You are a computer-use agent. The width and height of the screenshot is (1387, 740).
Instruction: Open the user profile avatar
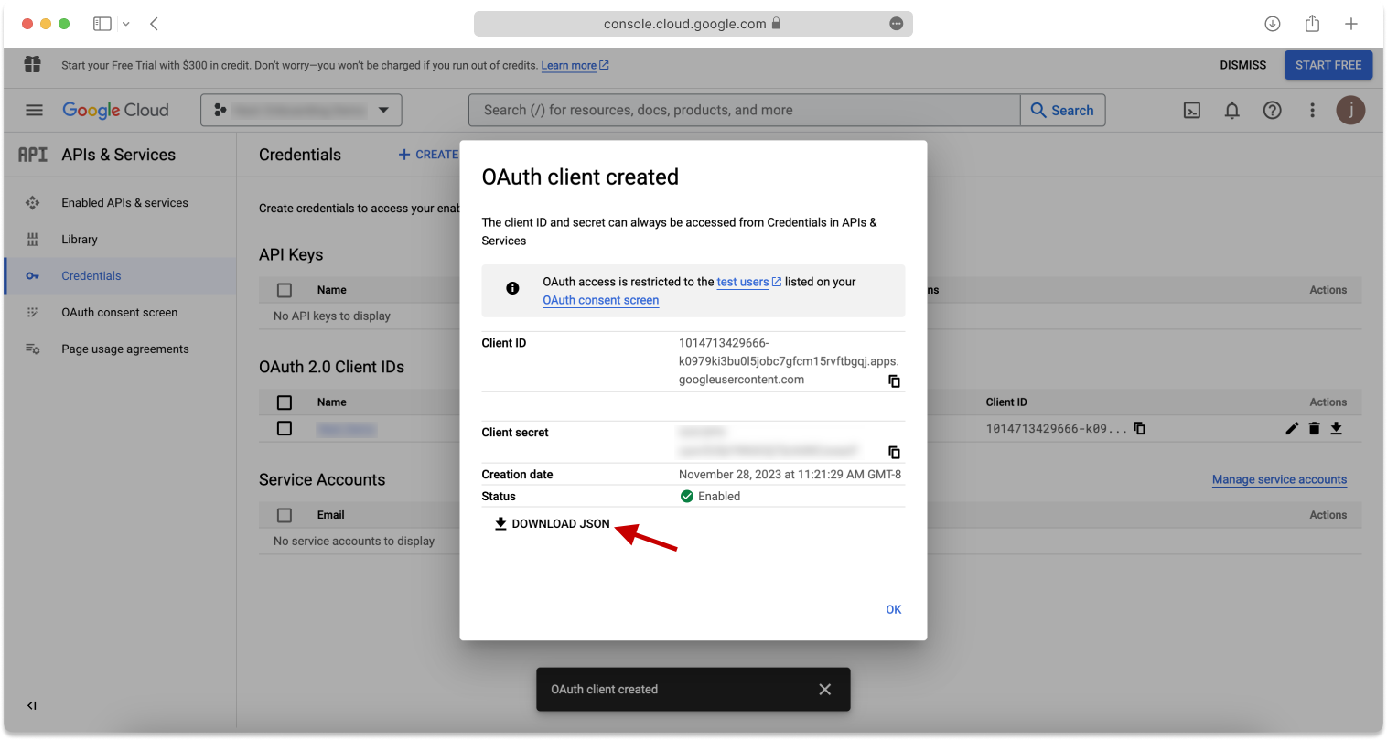(1350, 110)
